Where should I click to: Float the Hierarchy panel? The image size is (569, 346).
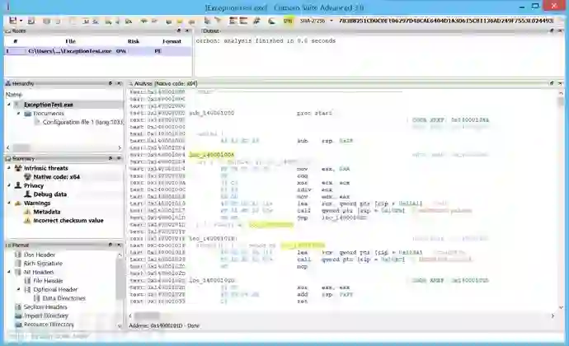click(x=111, y=83)
